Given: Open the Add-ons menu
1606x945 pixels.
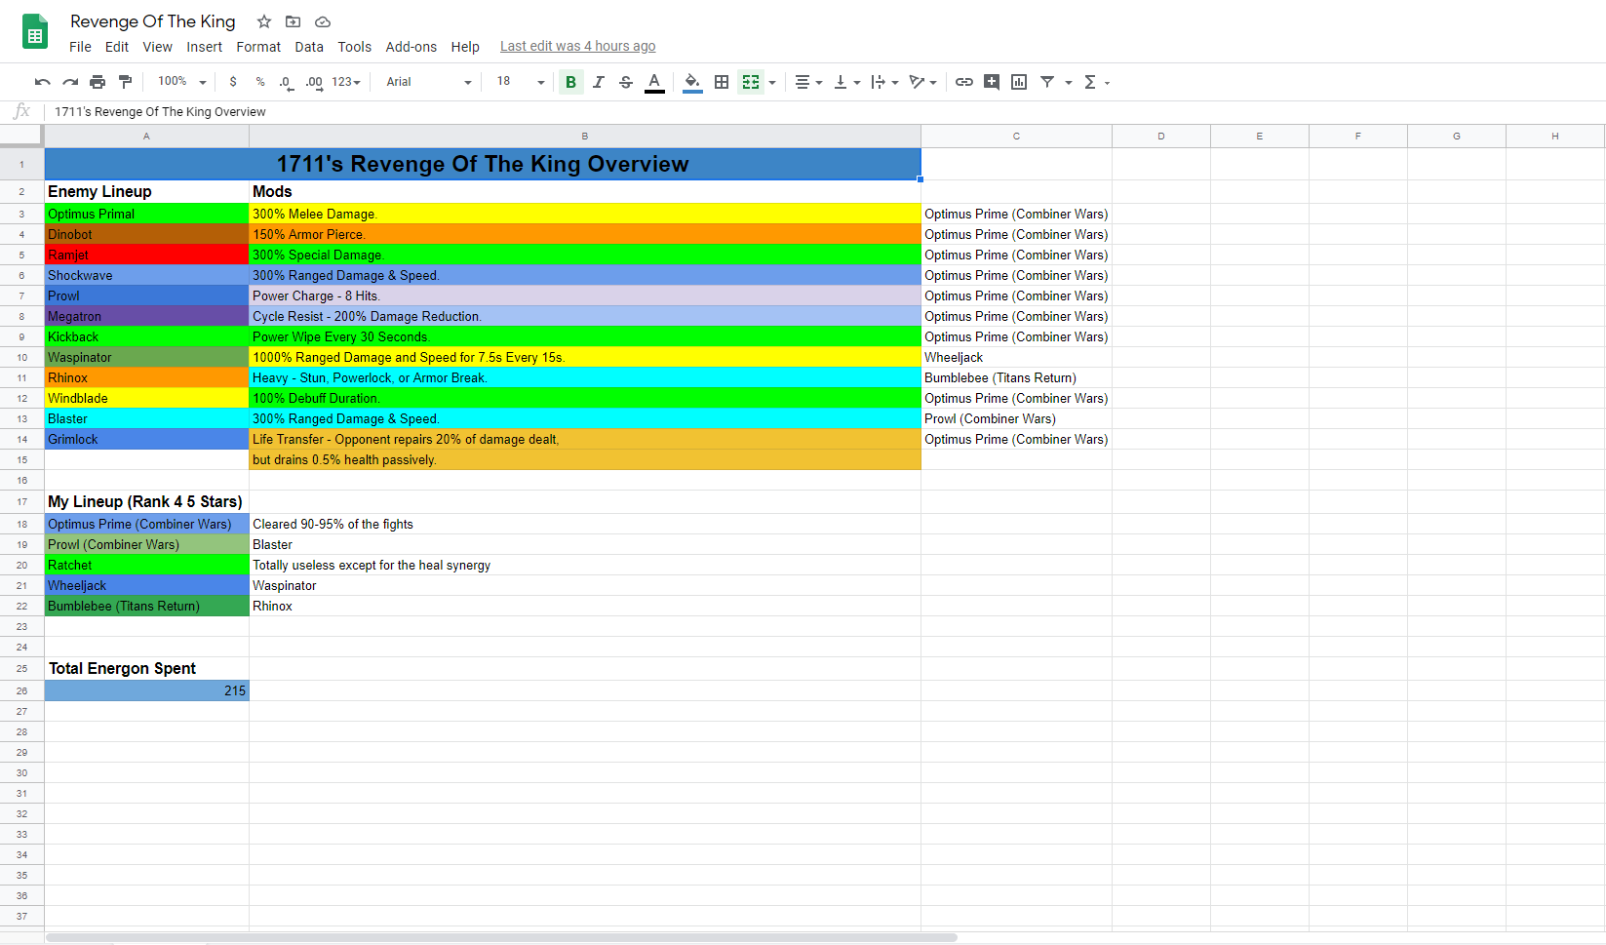Looking at the screenshot, I should (411, 47).
